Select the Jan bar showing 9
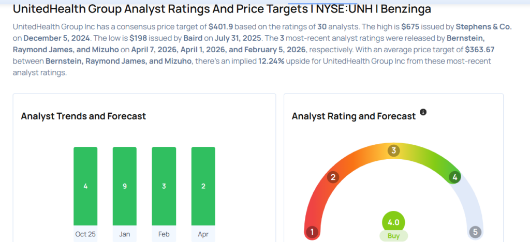Screen dimensions: 530x242 (x=125, y=186)
